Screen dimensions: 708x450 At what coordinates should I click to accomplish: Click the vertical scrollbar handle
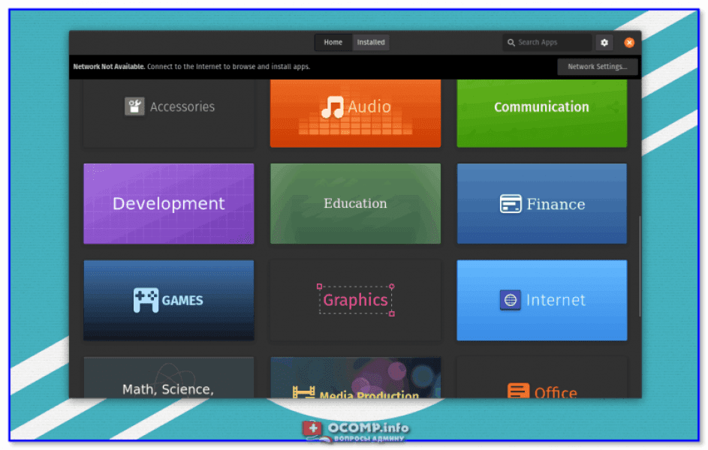coord(640,266)
